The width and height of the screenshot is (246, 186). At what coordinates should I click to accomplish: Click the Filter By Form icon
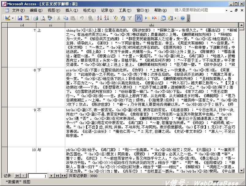(123, 18)
